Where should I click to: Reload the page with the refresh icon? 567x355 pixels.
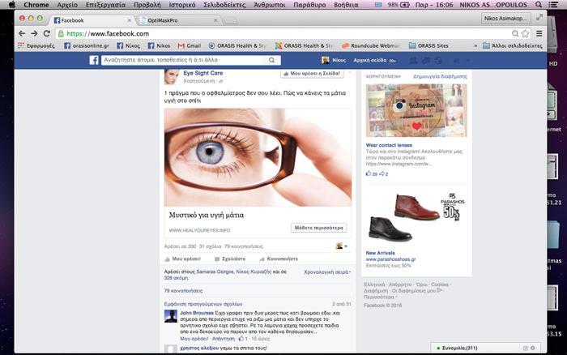tap(47, 33)
